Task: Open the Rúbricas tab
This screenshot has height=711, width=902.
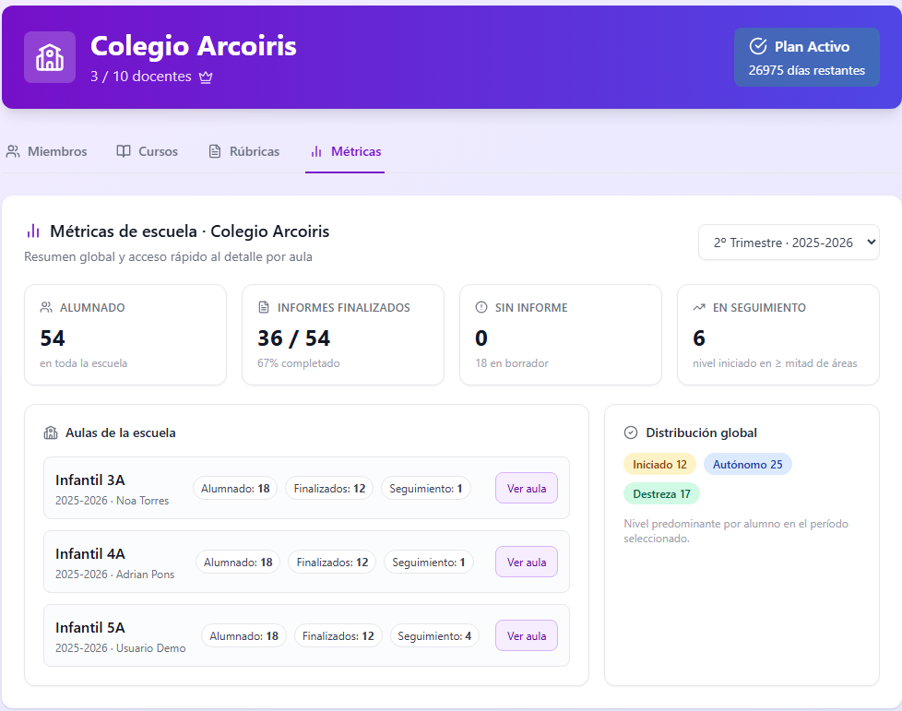Action: (243, 151)
